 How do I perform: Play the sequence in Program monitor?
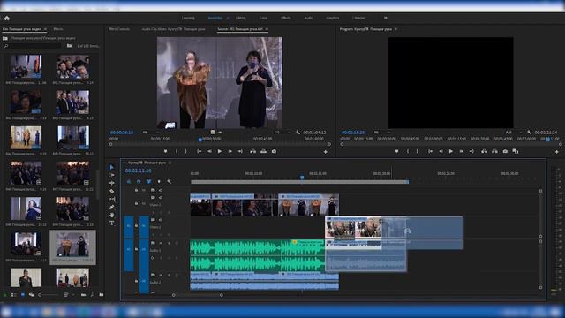point(451,151)
